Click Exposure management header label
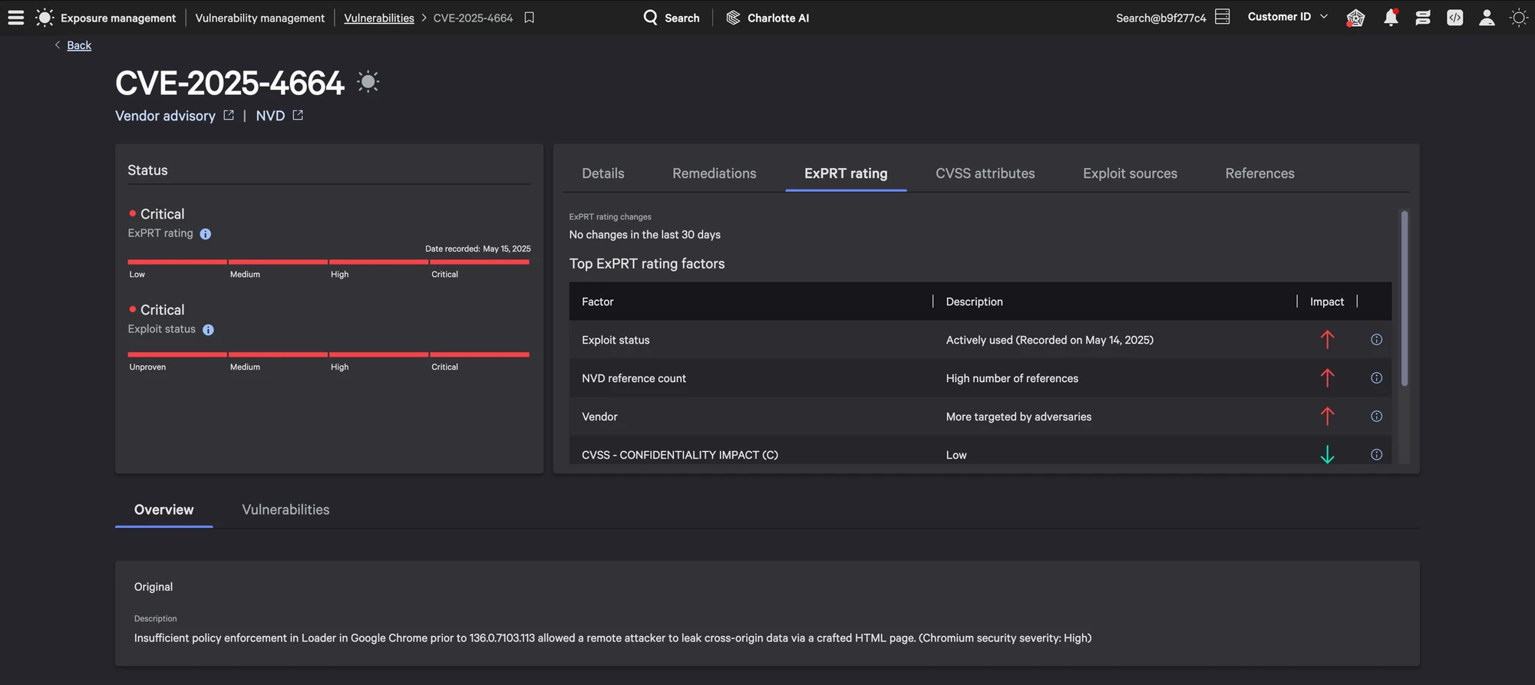This screenshot has width=1535, height=685. 118,18
